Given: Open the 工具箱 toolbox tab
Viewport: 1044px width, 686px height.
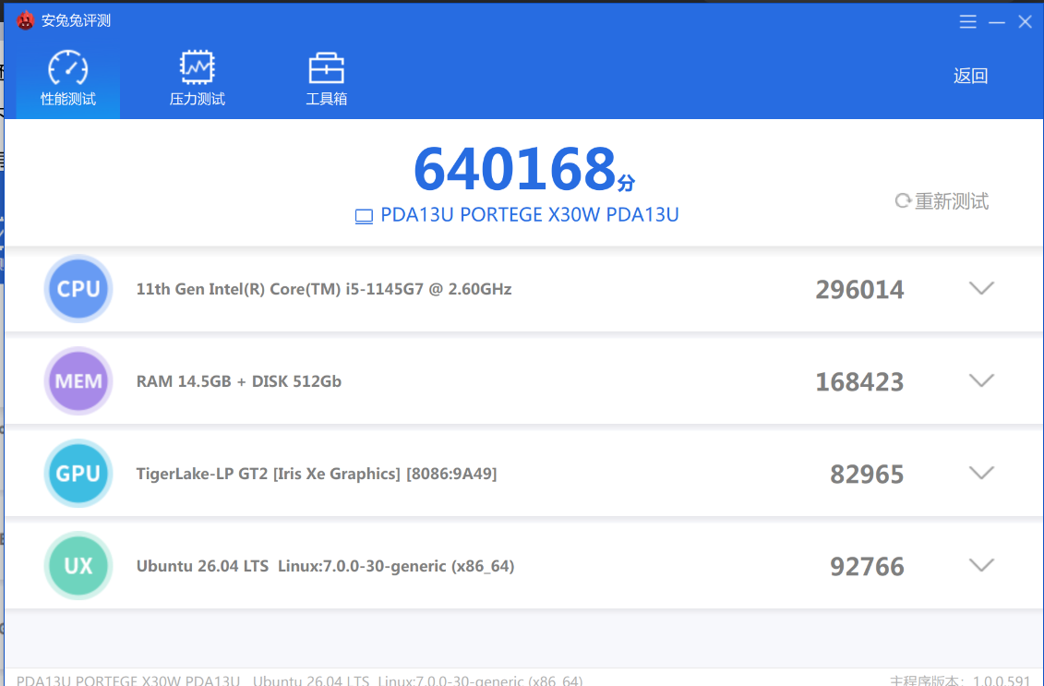Looking at the screenshot, I should click(x=326, y=78).
